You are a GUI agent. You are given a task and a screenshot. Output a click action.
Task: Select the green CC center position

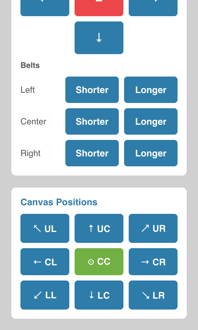click(x=99, y=262)
